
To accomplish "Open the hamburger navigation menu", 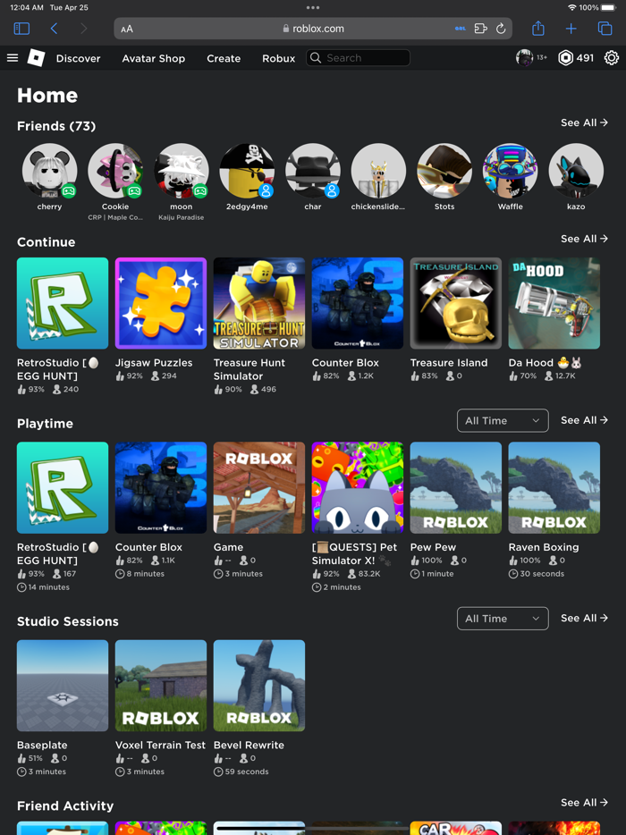I will point(13,58).
